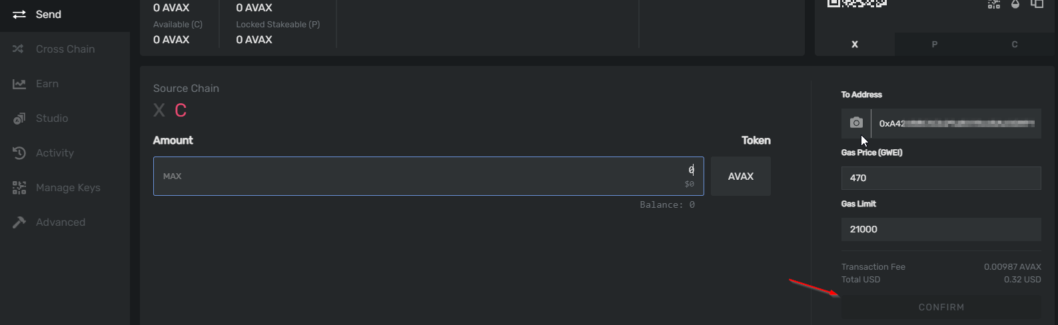Click the faucet droplet icon
The image size is (1058, 325).
point(1015,4)
